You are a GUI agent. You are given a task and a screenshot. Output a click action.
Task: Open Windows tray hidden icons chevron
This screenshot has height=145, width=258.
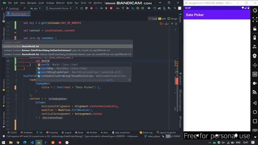(210, 143)
